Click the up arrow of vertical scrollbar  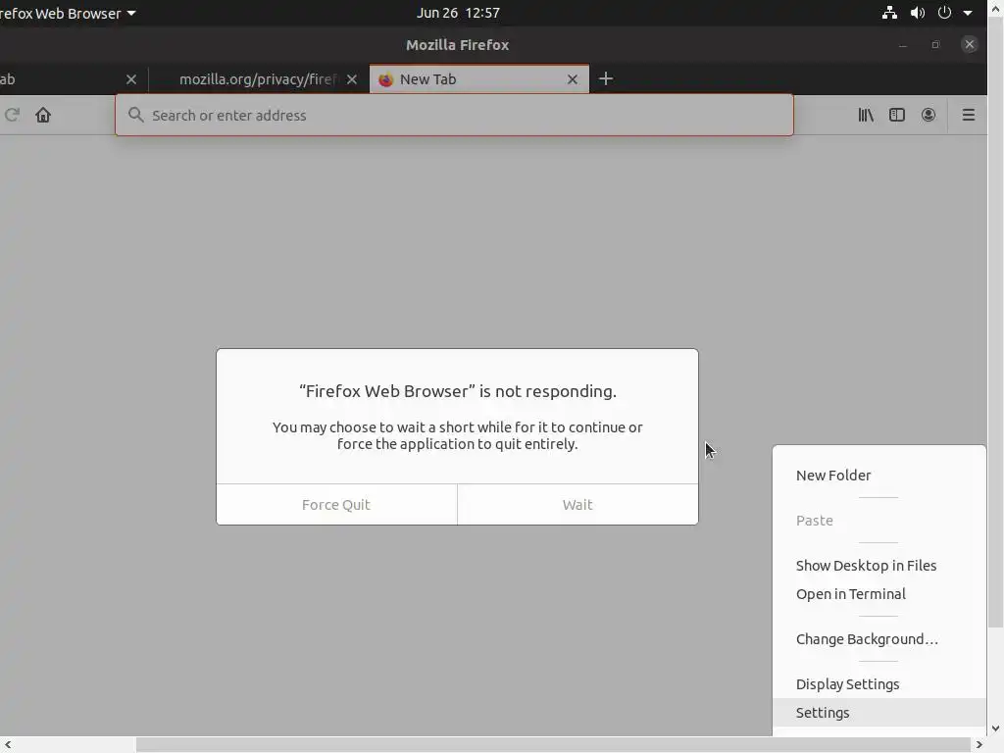point(996,8)
